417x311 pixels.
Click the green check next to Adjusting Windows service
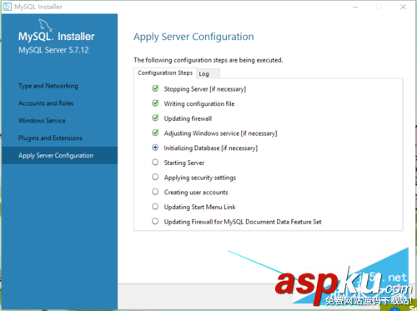[155, 133]
